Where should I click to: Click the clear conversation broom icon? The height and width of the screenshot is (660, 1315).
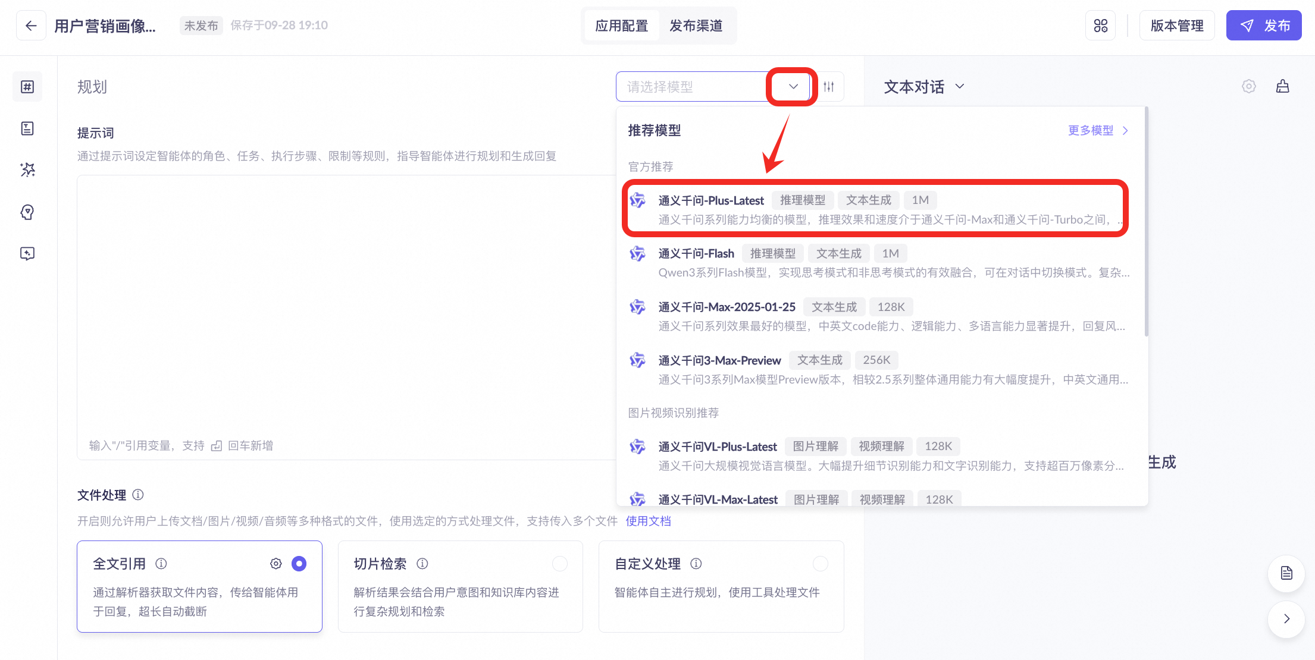pyautogui.click(x=1282, y=87)
